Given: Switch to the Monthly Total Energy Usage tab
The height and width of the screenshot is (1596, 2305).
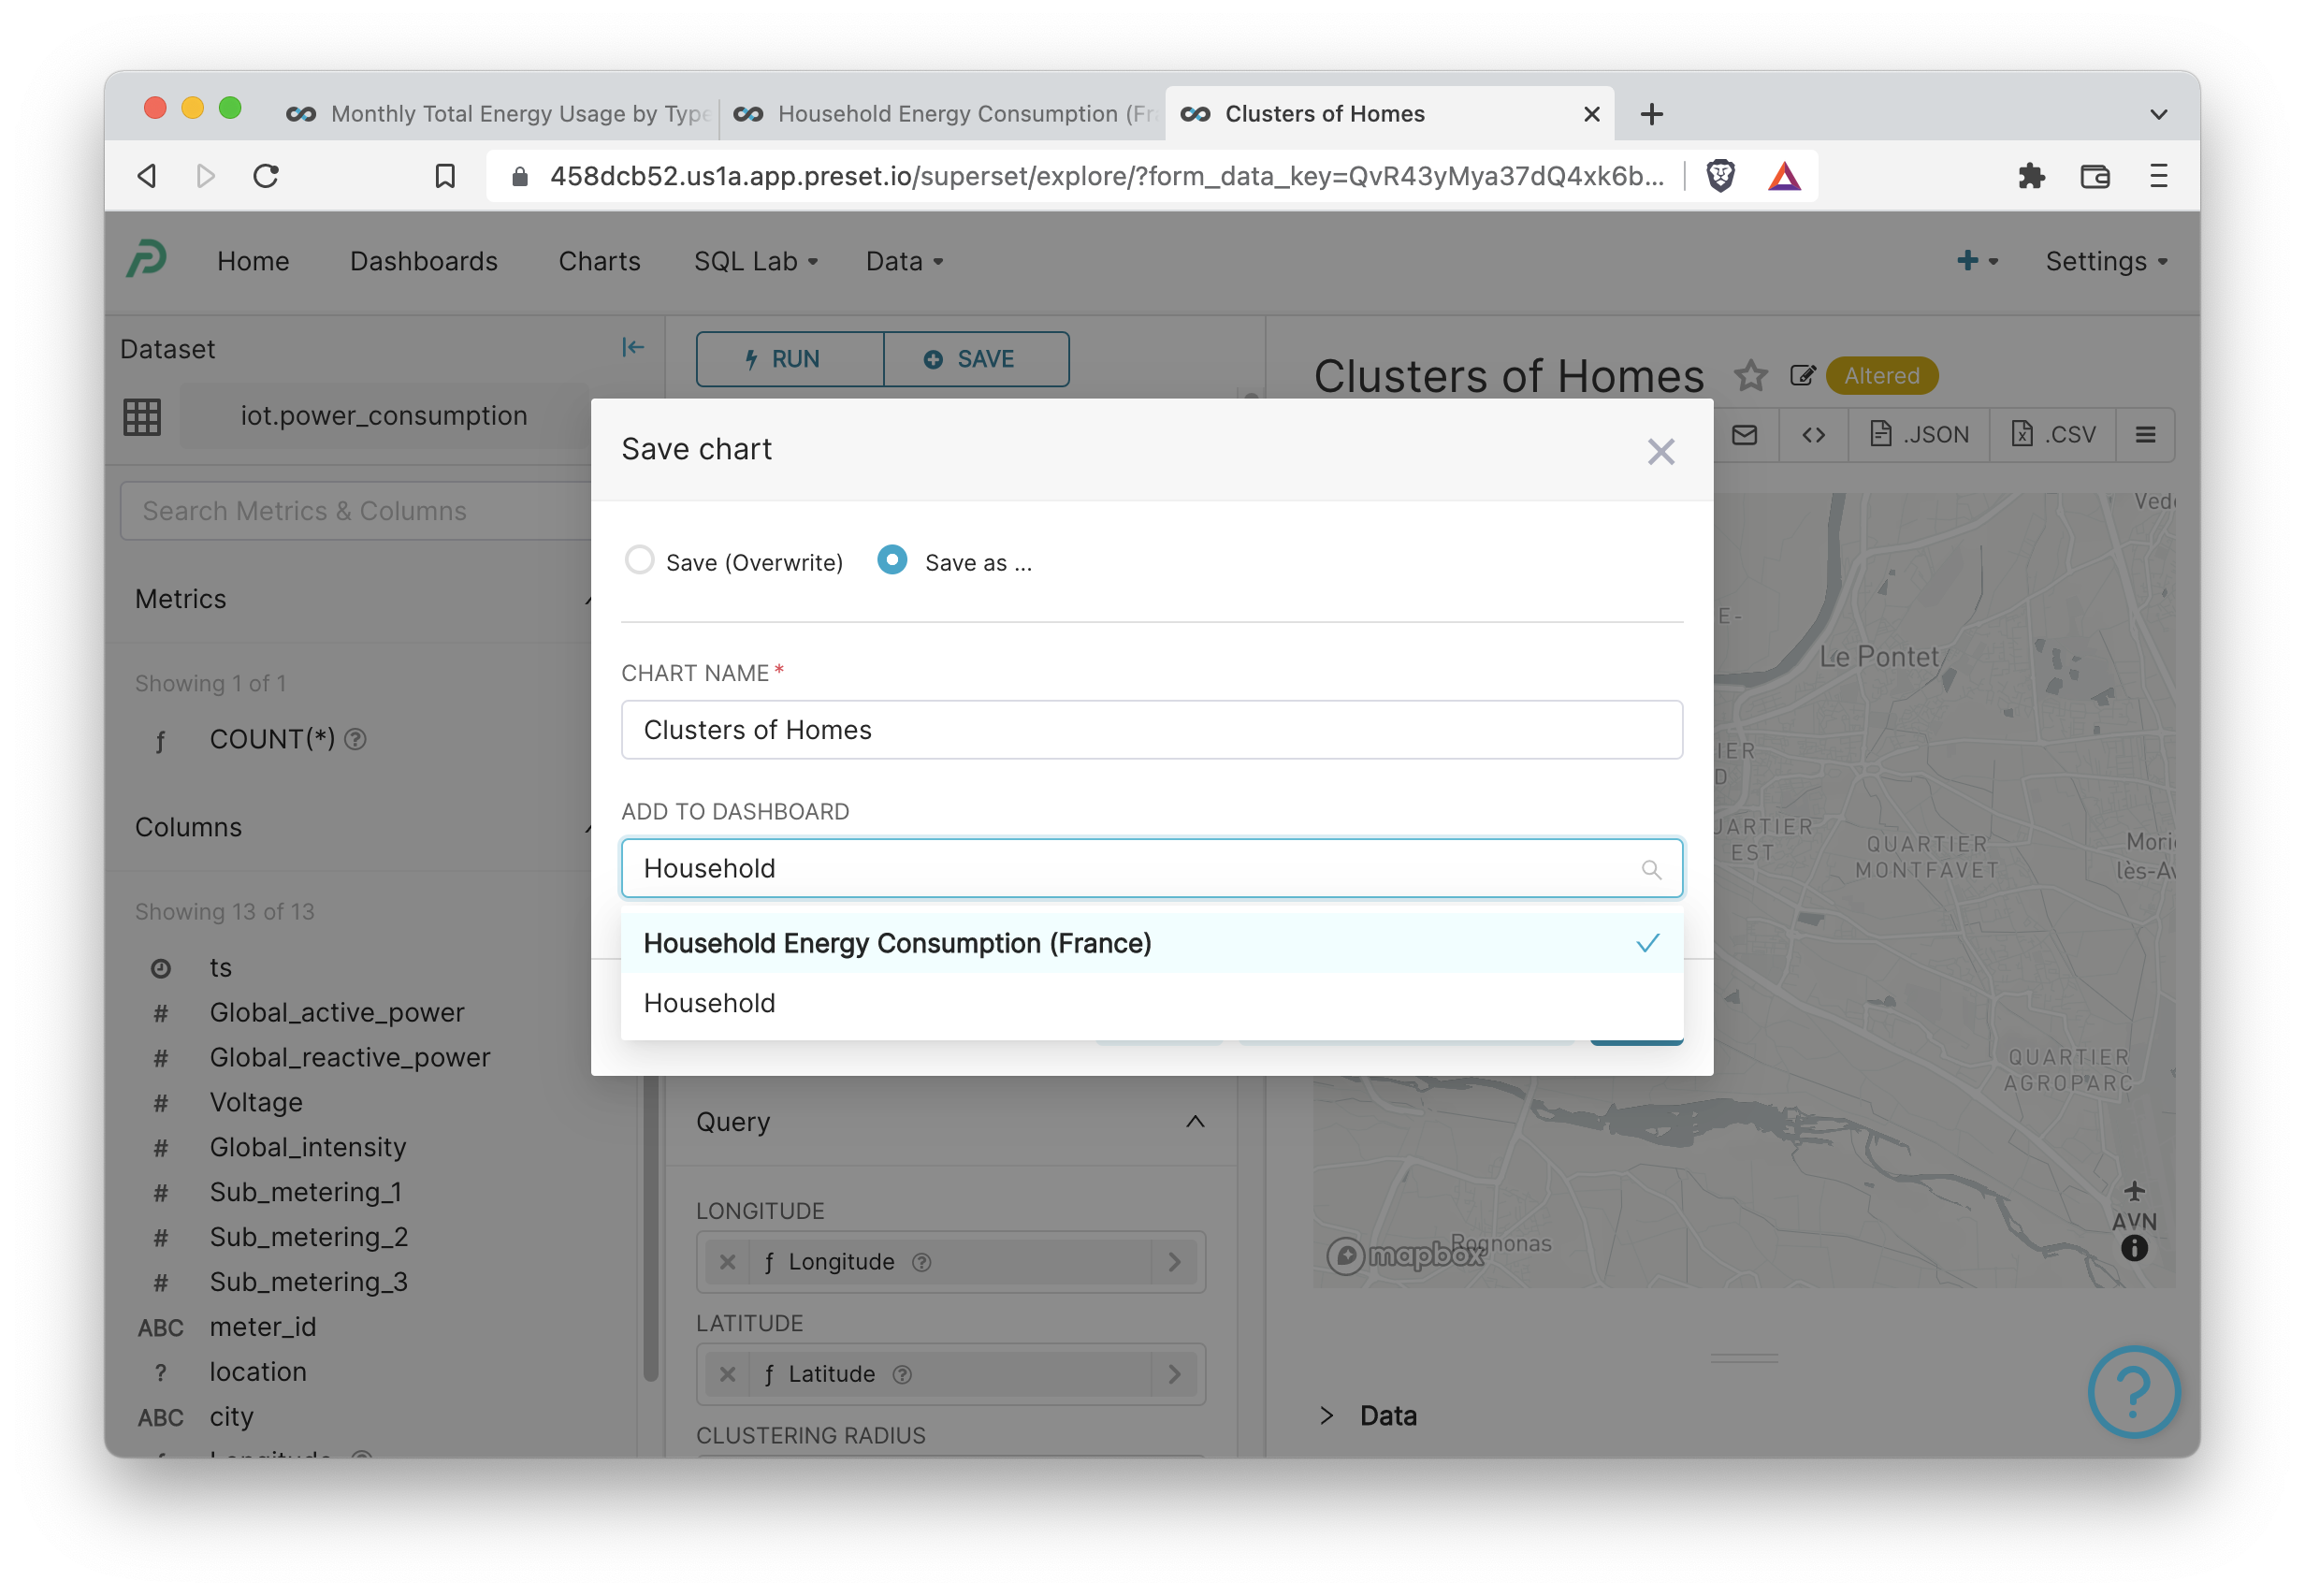Looking at the screenshot, I should pos(500,113).
